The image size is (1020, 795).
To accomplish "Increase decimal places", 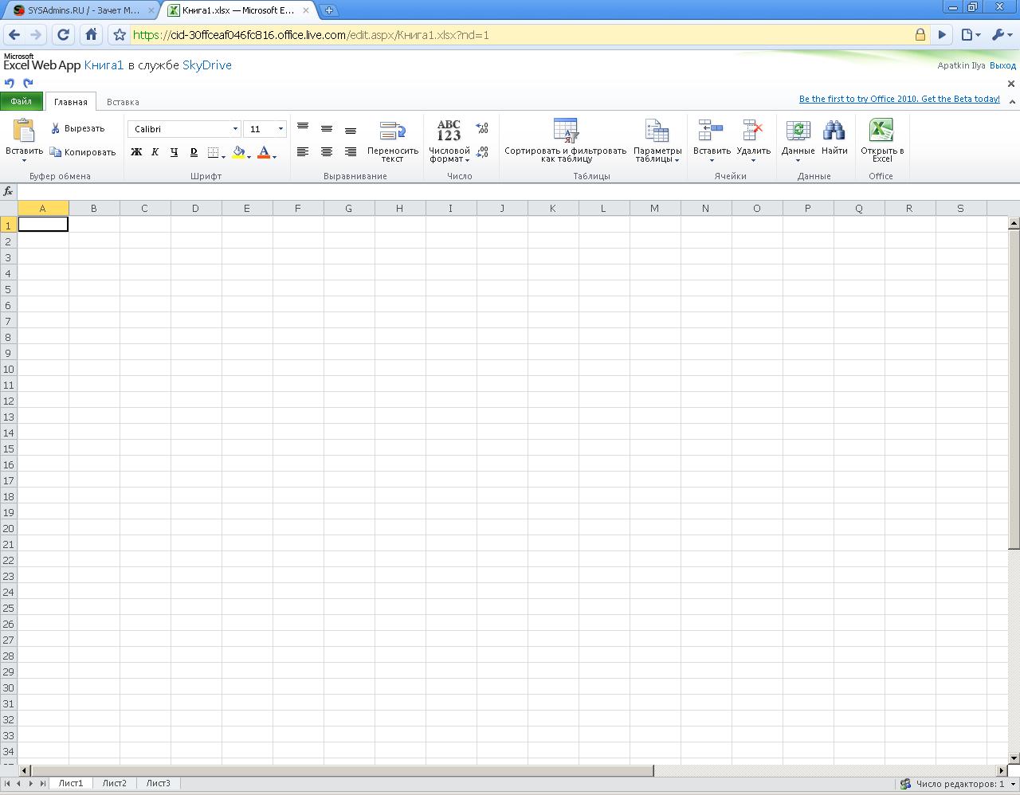I will 482,127.
